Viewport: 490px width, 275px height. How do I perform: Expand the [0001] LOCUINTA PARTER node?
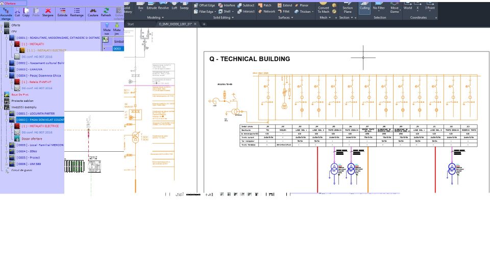tap(7, 114)
